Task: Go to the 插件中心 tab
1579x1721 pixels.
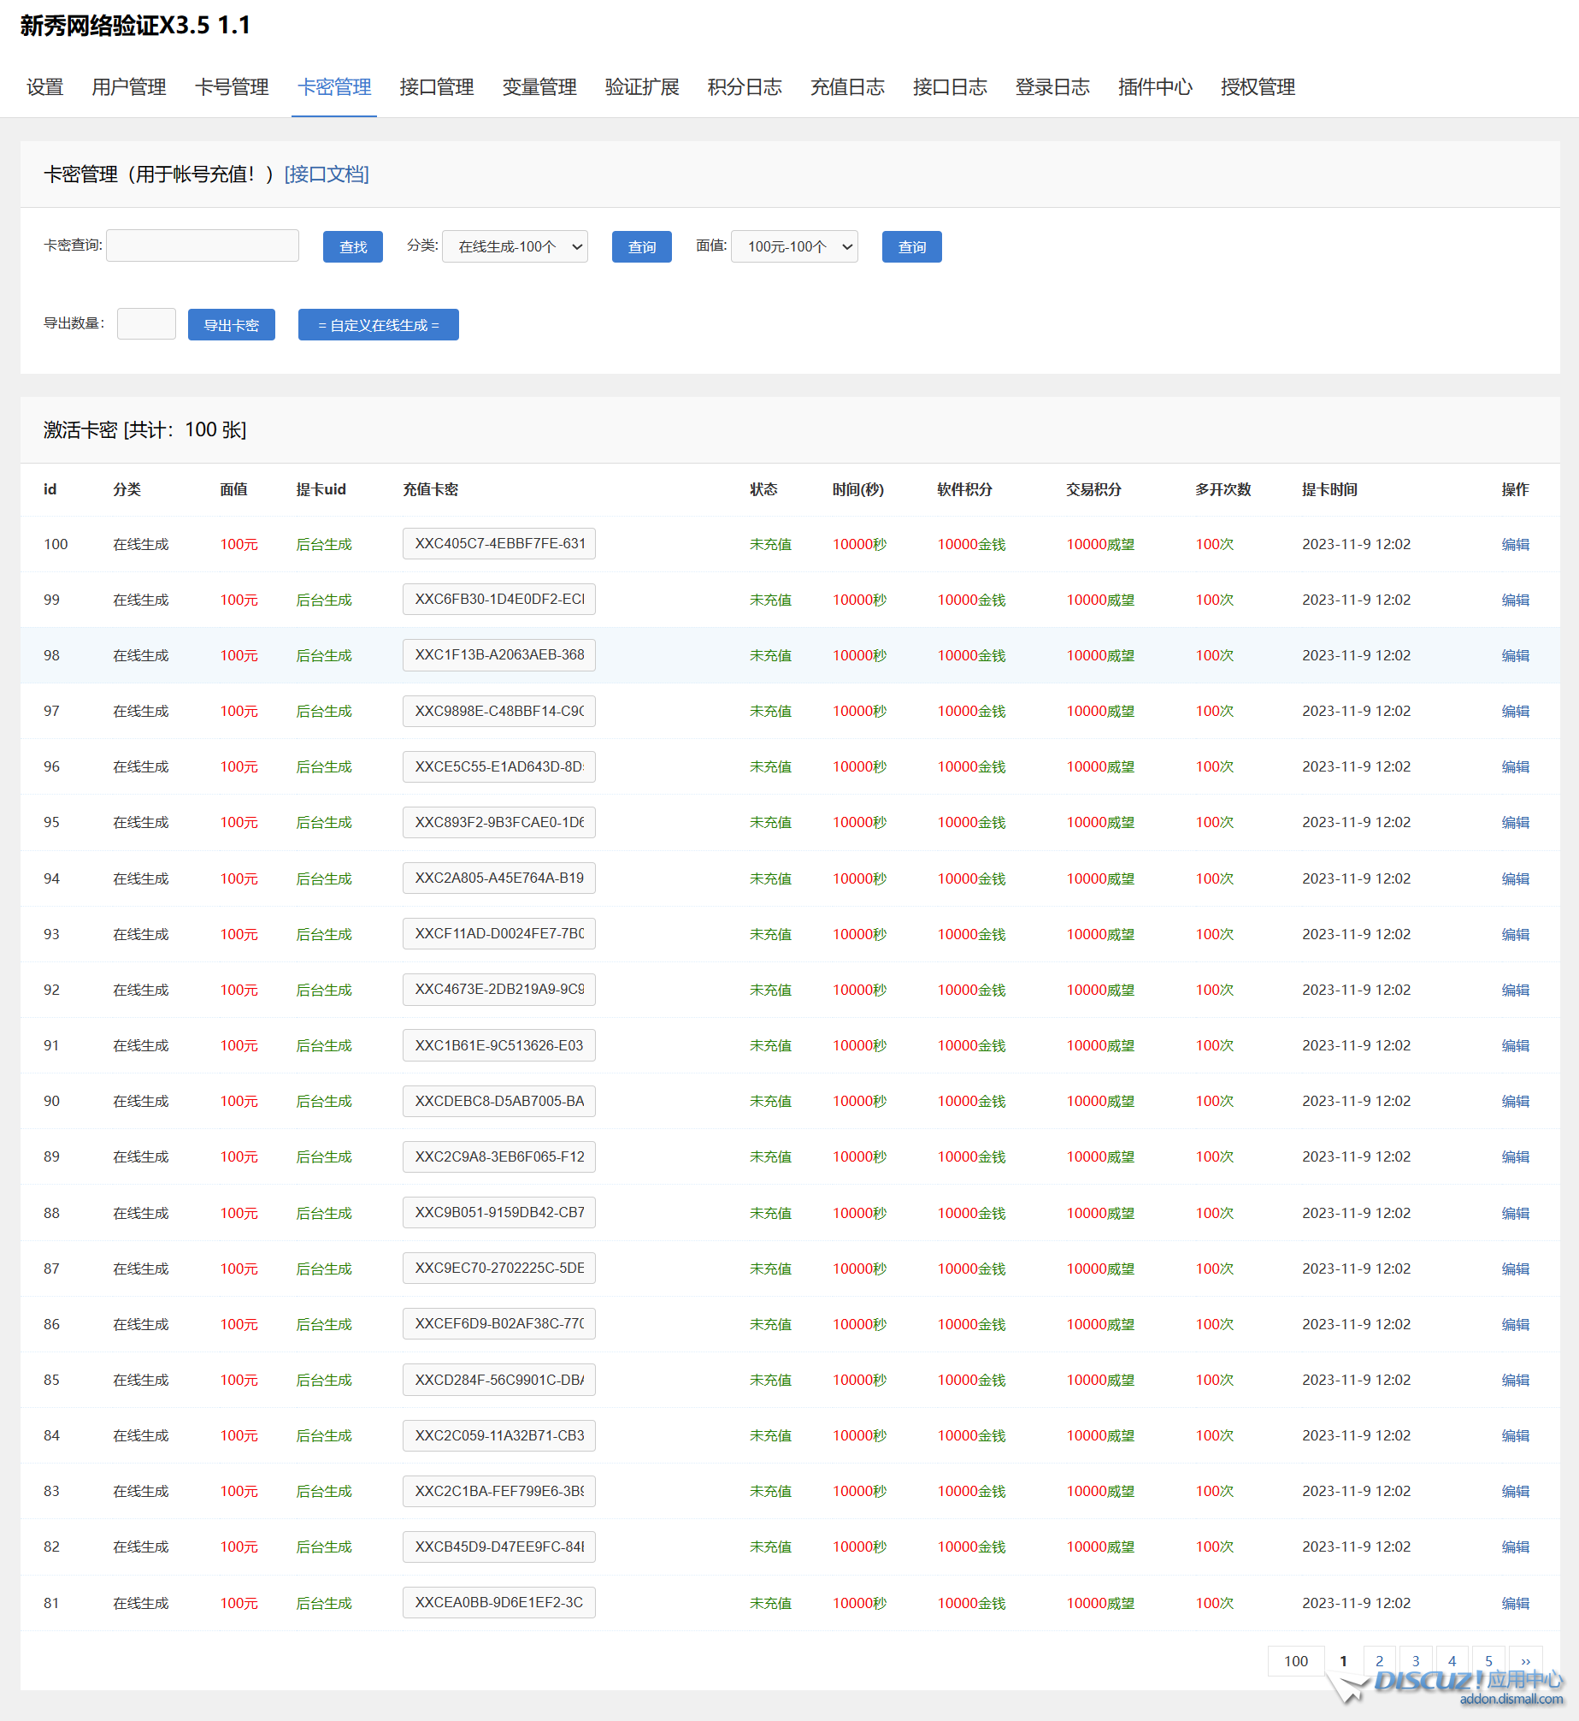Action: coord(1155,87)
